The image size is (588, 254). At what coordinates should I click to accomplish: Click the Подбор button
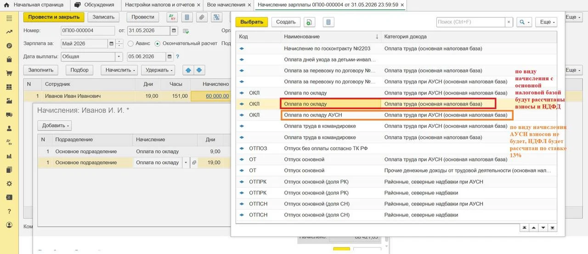[80, 70]
